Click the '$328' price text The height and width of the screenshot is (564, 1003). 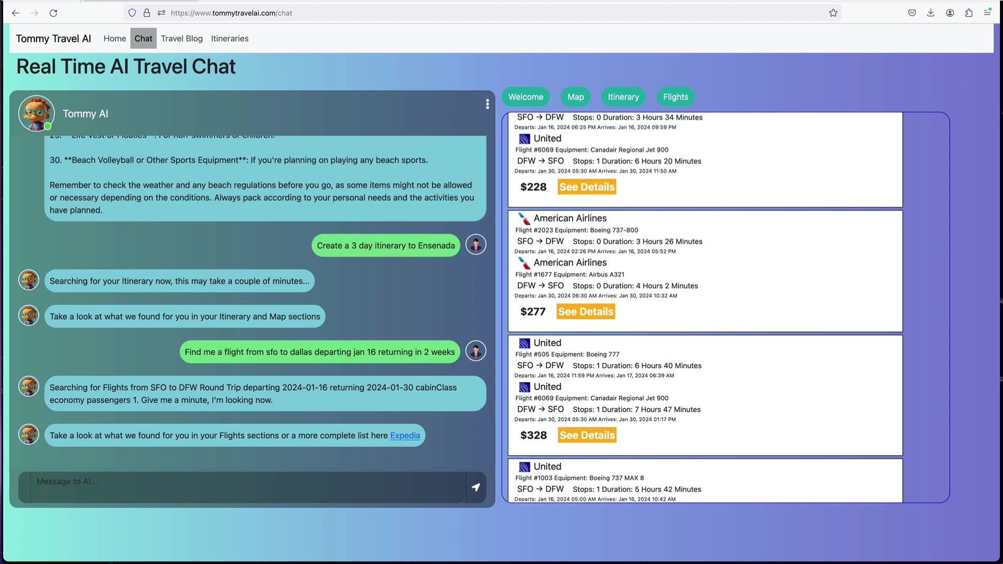tap(533, 436)
